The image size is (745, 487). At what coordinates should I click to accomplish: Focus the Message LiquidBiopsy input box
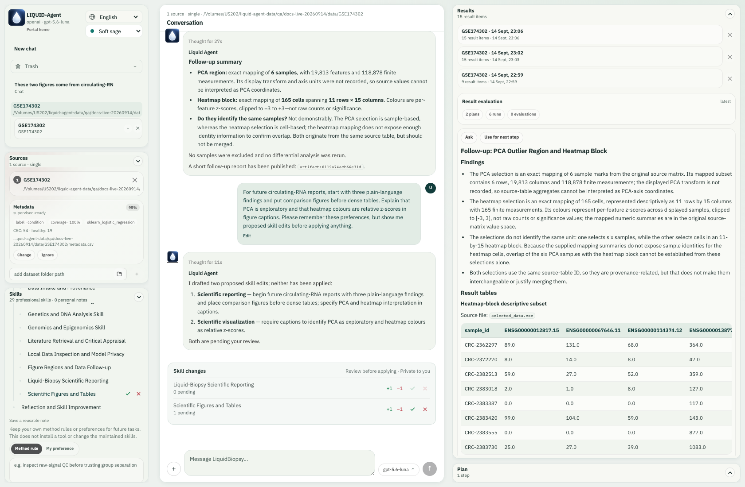point(279,463)
